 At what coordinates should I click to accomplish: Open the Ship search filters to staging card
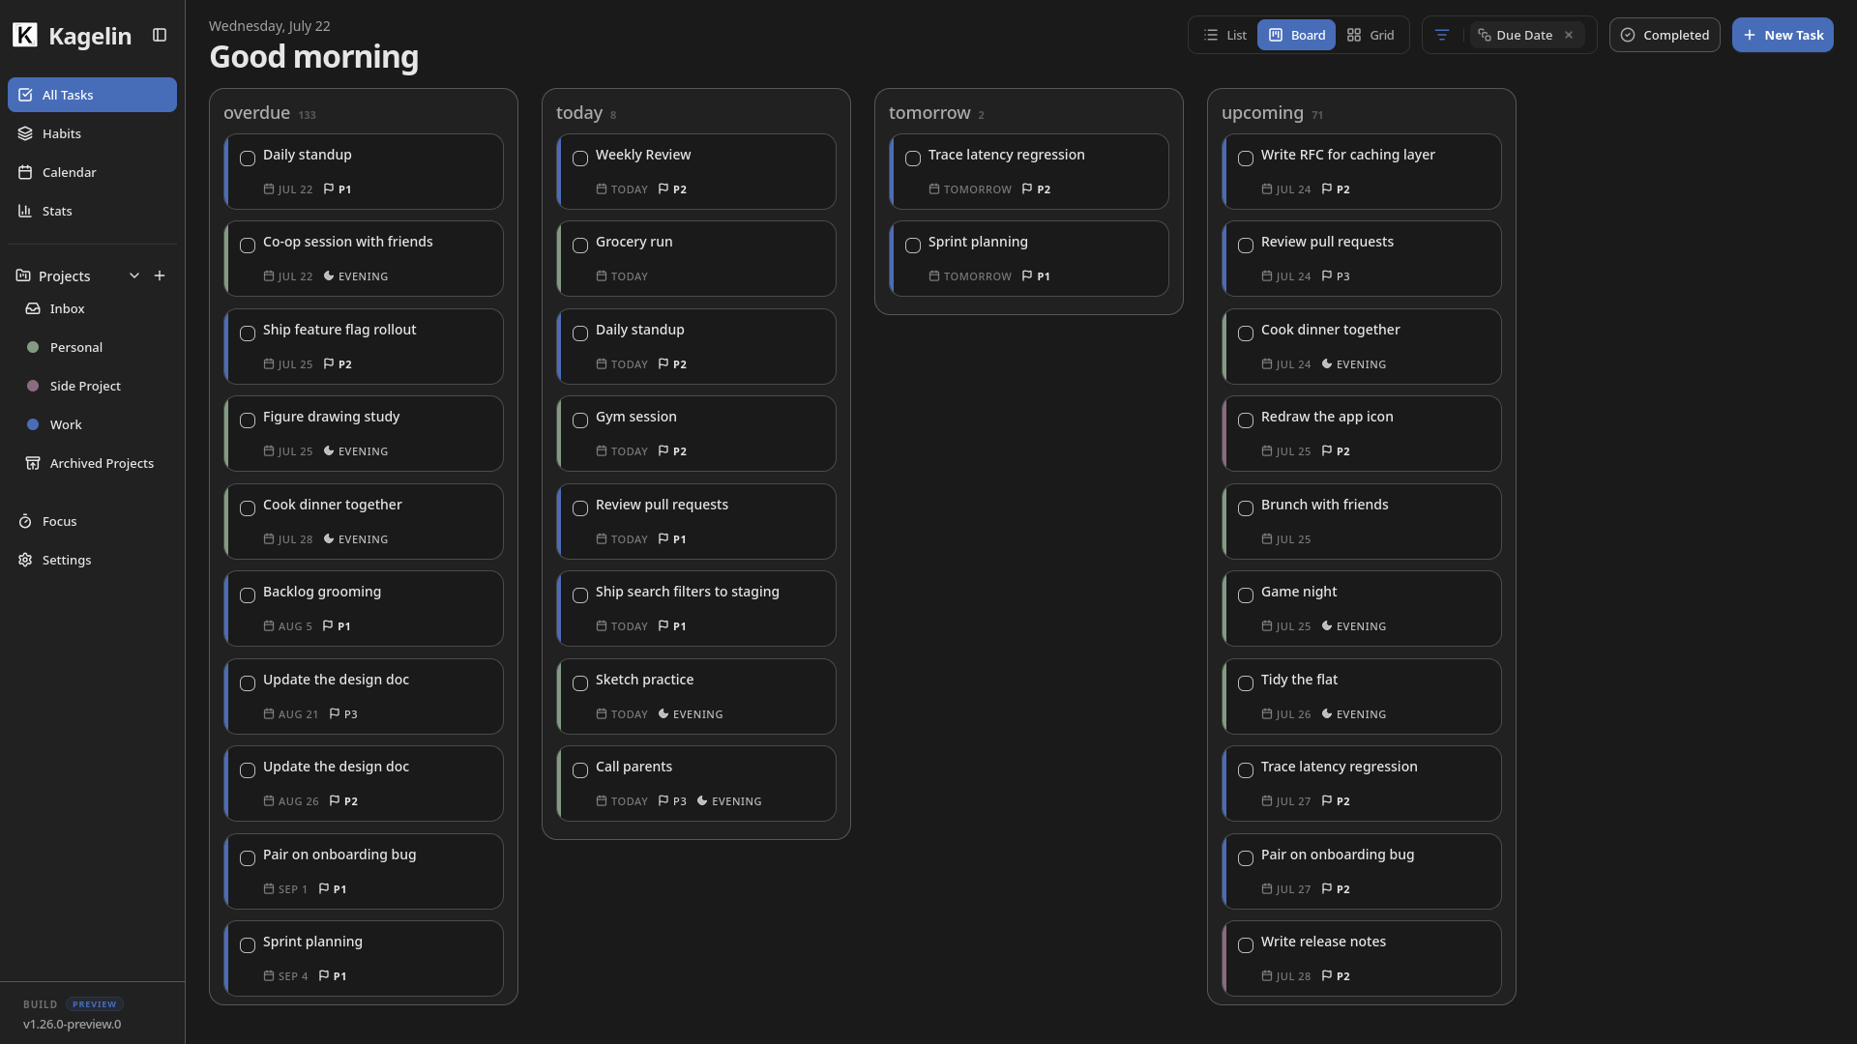[696, 609]
